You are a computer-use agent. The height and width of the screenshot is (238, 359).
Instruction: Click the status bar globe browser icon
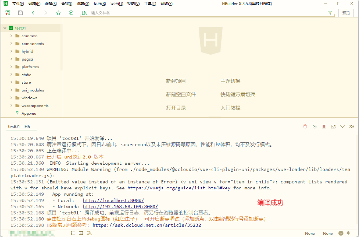89,233
